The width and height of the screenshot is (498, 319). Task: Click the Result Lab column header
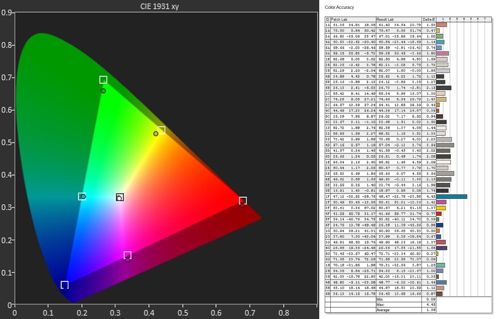click(x=399, y=19)
